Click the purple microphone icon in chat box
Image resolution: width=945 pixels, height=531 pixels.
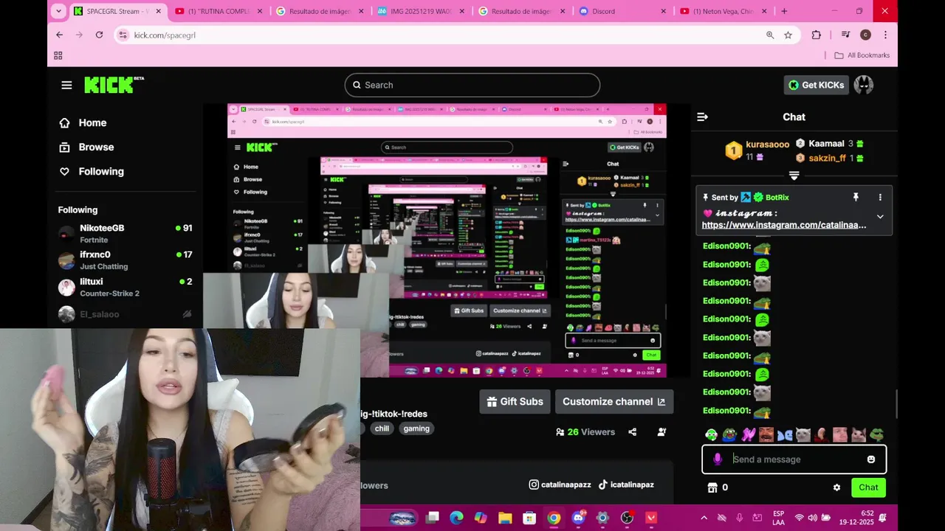[717, 459]
